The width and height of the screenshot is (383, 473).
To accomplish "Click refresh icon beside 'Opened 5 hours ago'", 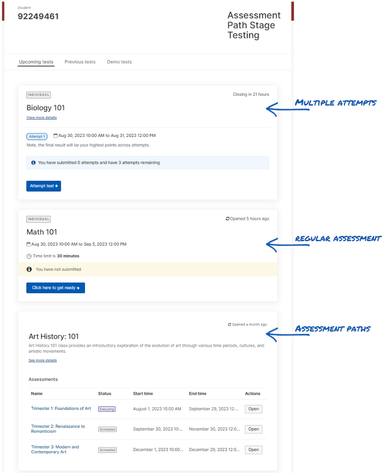I will point(227,219).
